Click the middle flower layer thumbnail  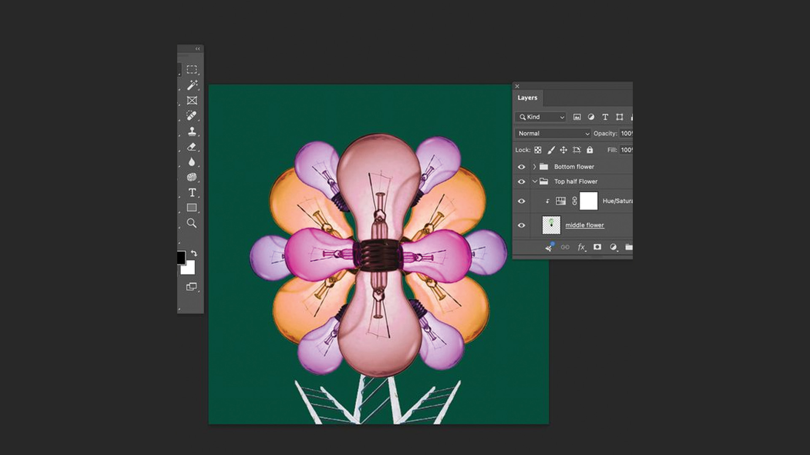point(551,225)
